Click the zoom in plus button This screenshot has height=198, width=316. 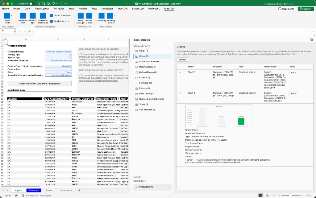coord(302,196)
